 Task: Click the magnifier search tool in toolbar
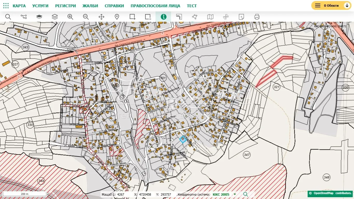8,17
